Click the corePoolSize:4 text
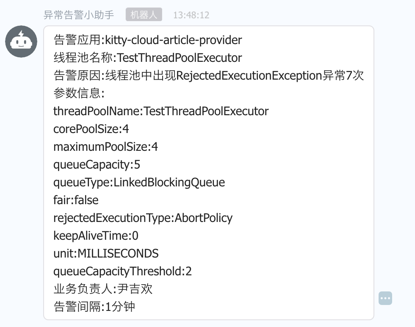The width and height of the screenshot is (415, 327). 91,129
